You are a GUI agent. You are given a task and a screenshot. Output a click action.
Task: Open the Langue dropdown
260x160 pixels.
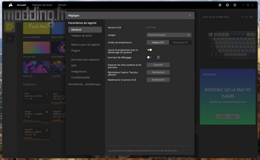tap(169, 35)
